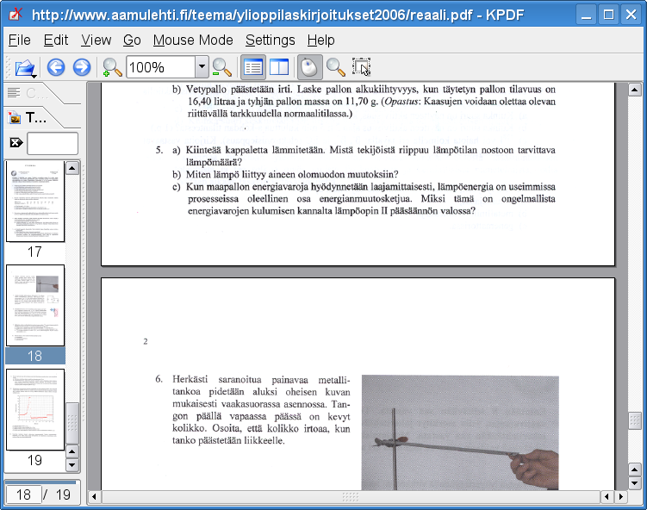Screen dimensions: 647x510
Task: Toggle the Two Pages view button
Action: [279, 67]
